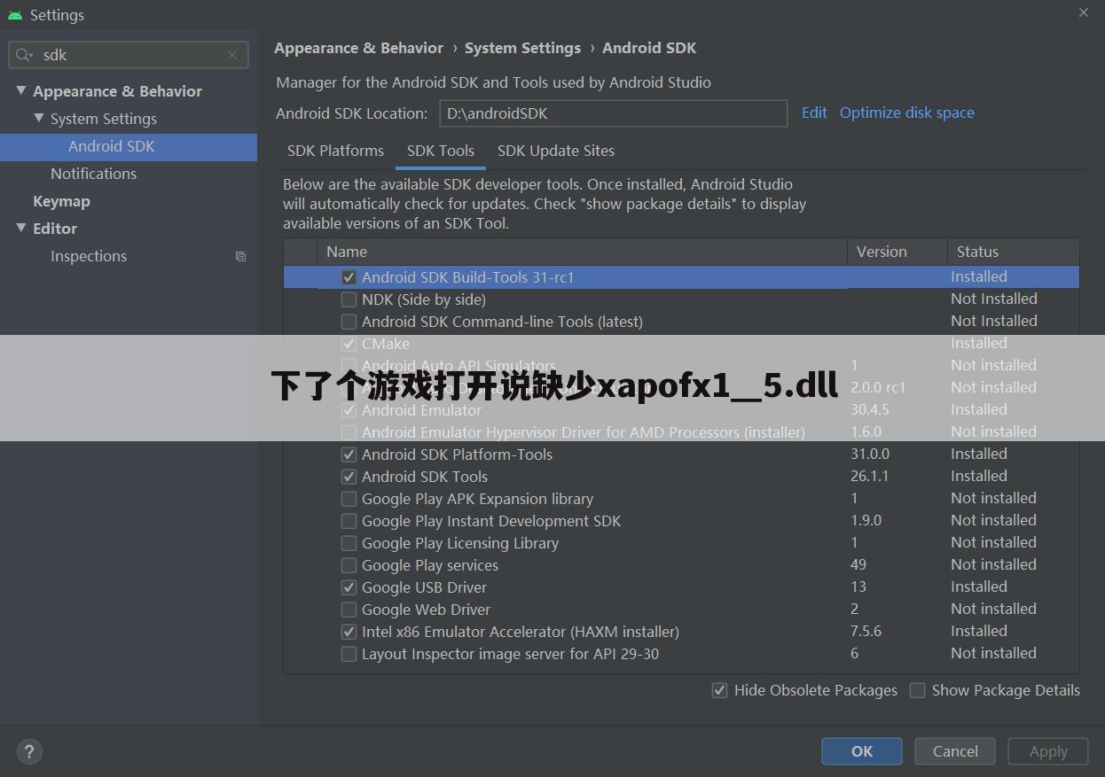This screenshot has height=777, width=1105.
Task: Check NDK (Side by side)
Action: click(349, 299)
